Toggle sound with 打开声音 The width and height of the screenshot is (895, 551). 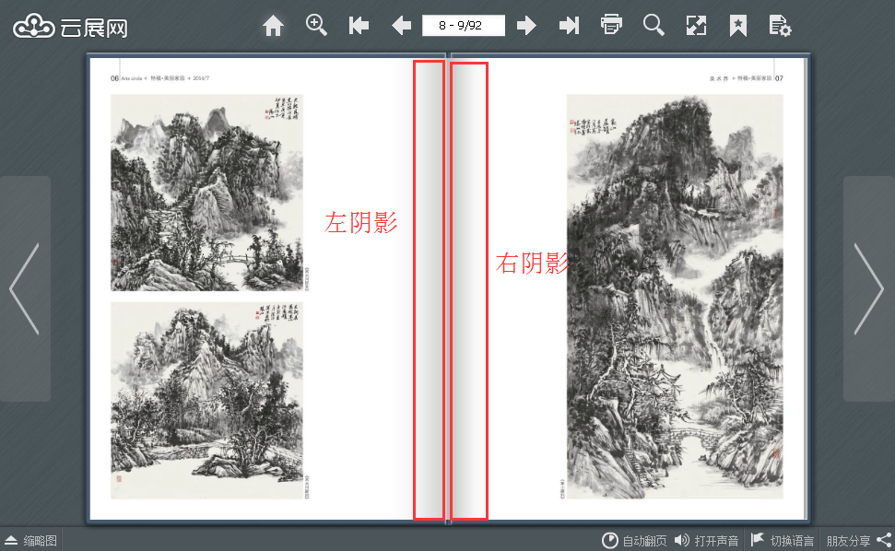pos(706,540)
